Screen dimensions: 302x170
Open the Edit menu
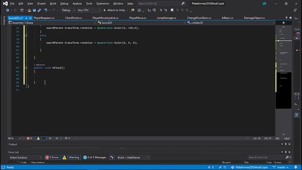coord(21,3)
